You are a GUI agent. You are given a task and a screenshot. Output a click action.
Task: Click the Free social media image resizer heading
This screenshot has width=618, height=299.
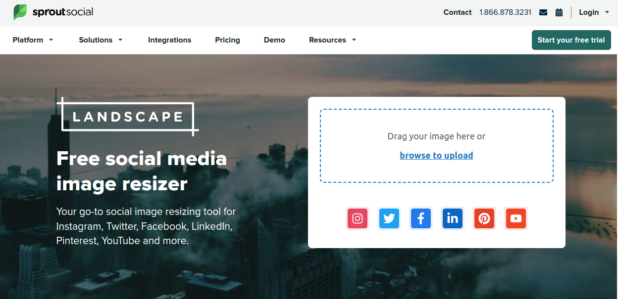pos(142,171)
